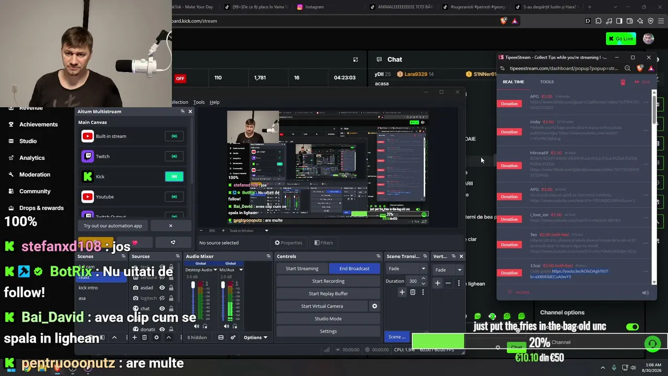Click Start Streaming button
Image resolution: width=668 pixels, height=376 pixels.
click(x=302, y=268)
